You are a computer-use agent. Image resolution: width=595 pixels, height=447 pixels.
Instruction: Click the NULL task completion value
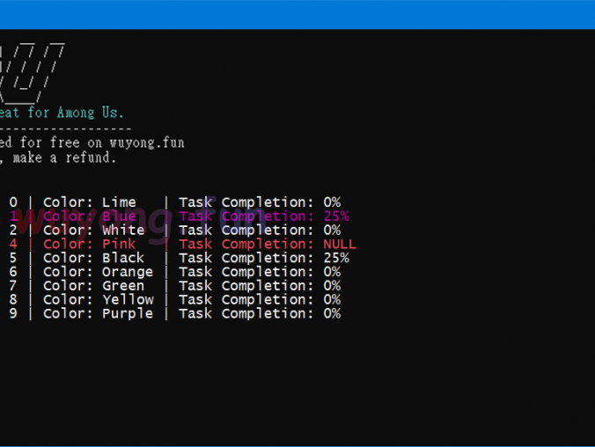coord(340,245)
